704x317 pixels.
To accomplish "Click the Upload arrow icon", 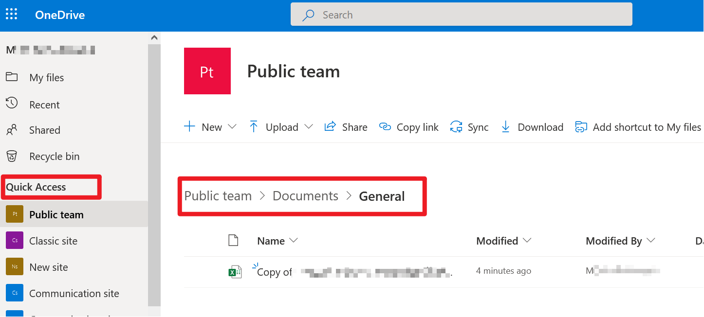I will coord(254,127).
